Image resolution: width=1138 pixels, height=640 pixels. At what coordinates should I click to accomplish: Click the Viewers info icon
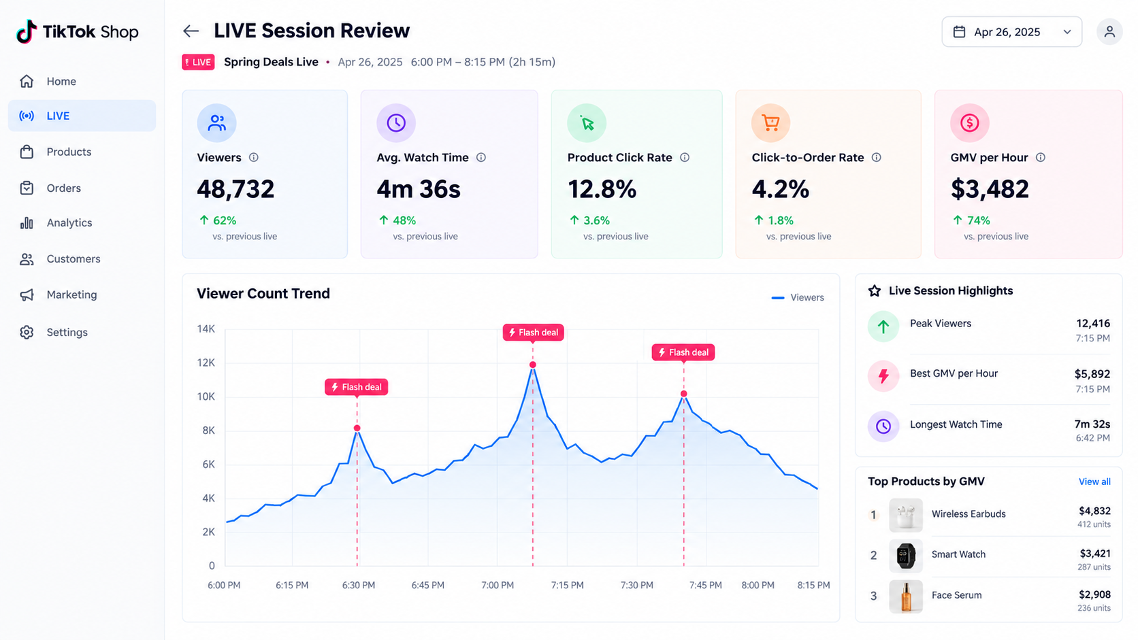pos(253,157)
